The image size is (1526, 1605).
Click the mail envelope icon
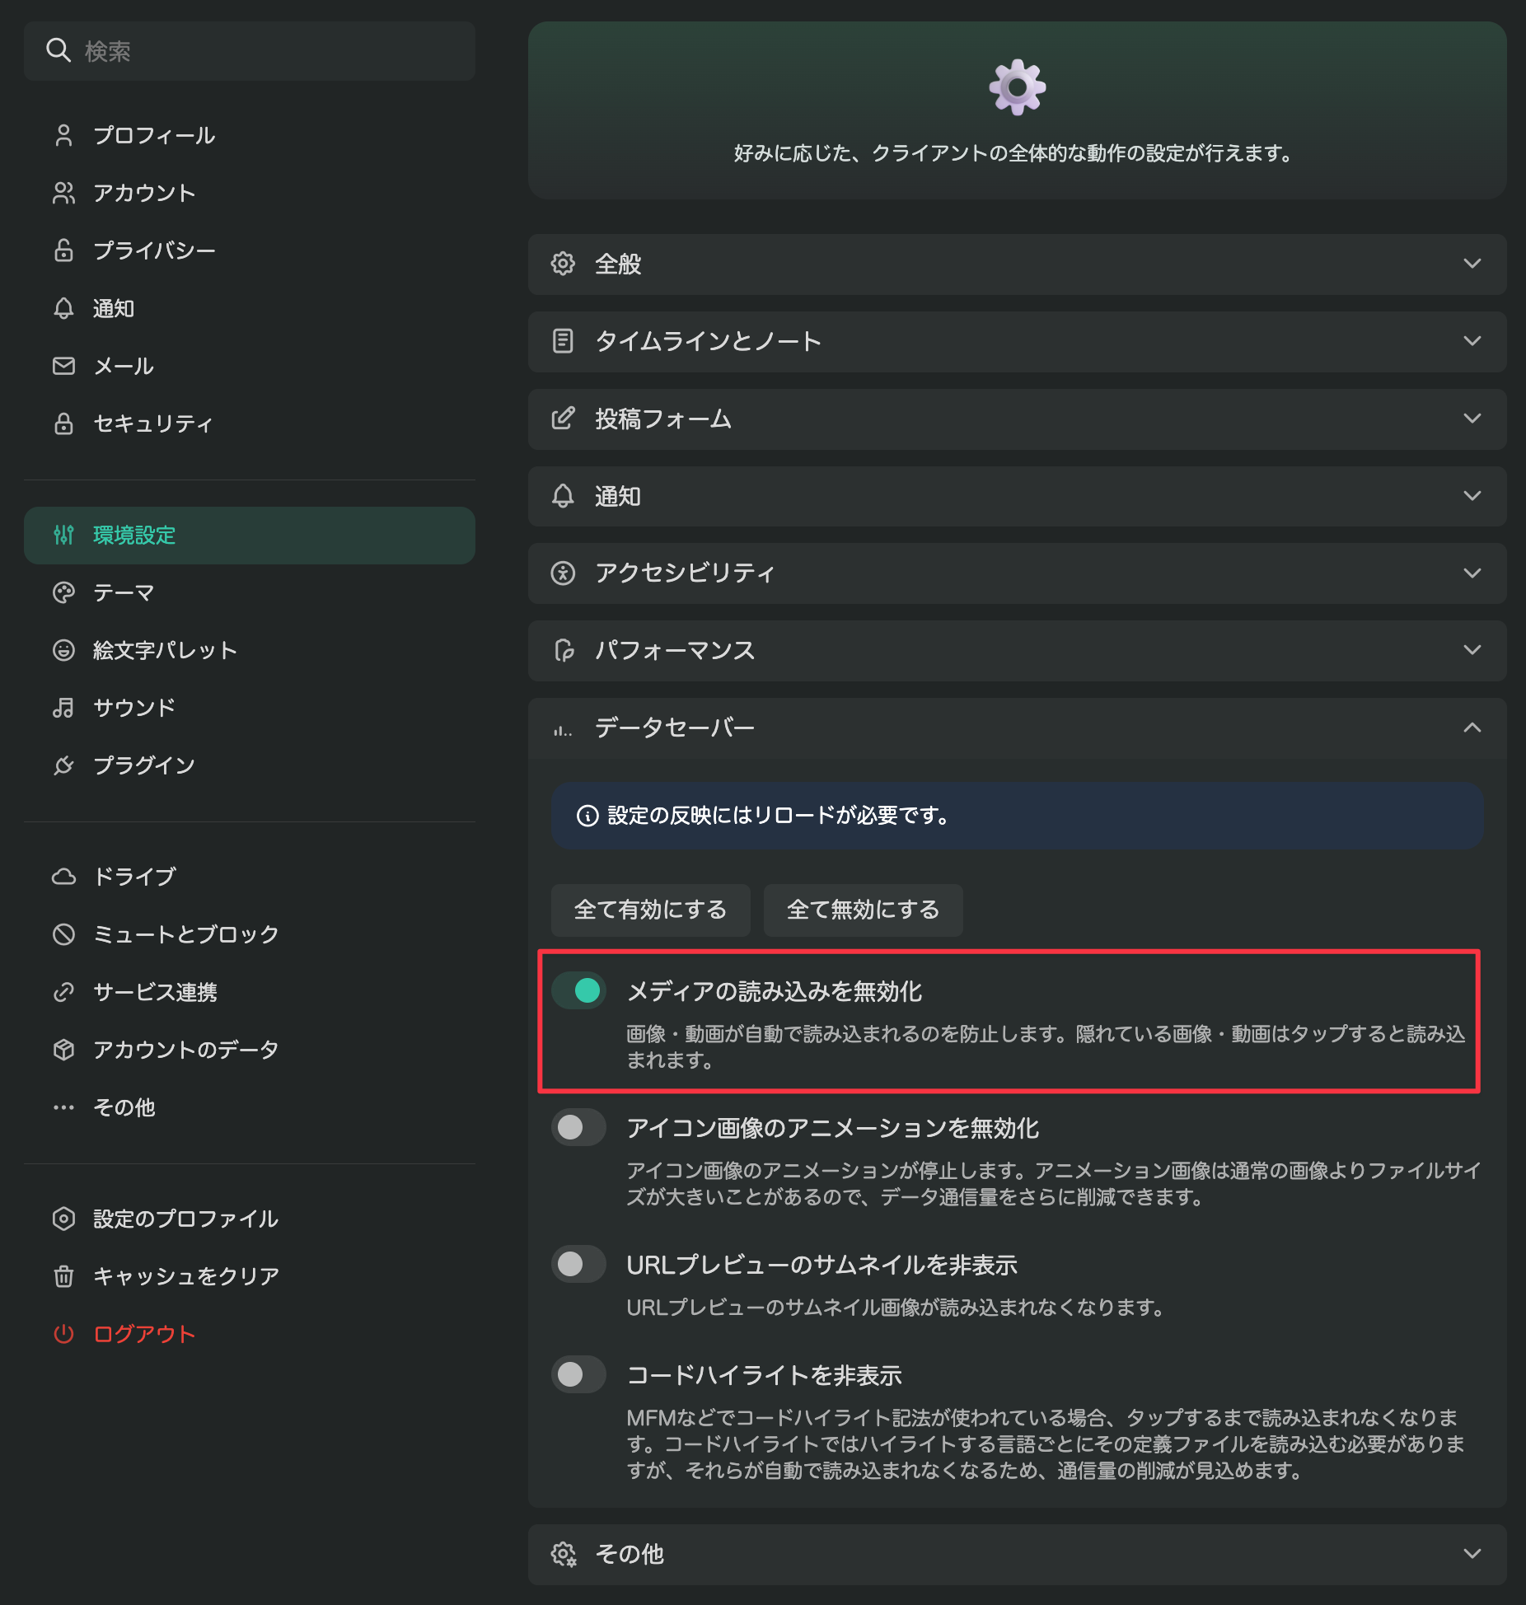[63, 366]
